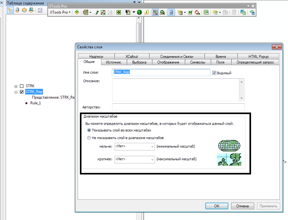Click the blue overlapping windows XTools icon

[x=243, y=12]
